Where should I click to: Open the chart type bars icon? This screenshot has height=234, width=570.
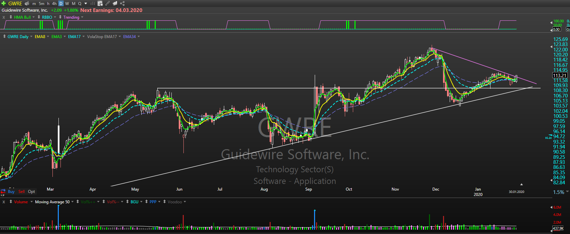tap(93, 3)
